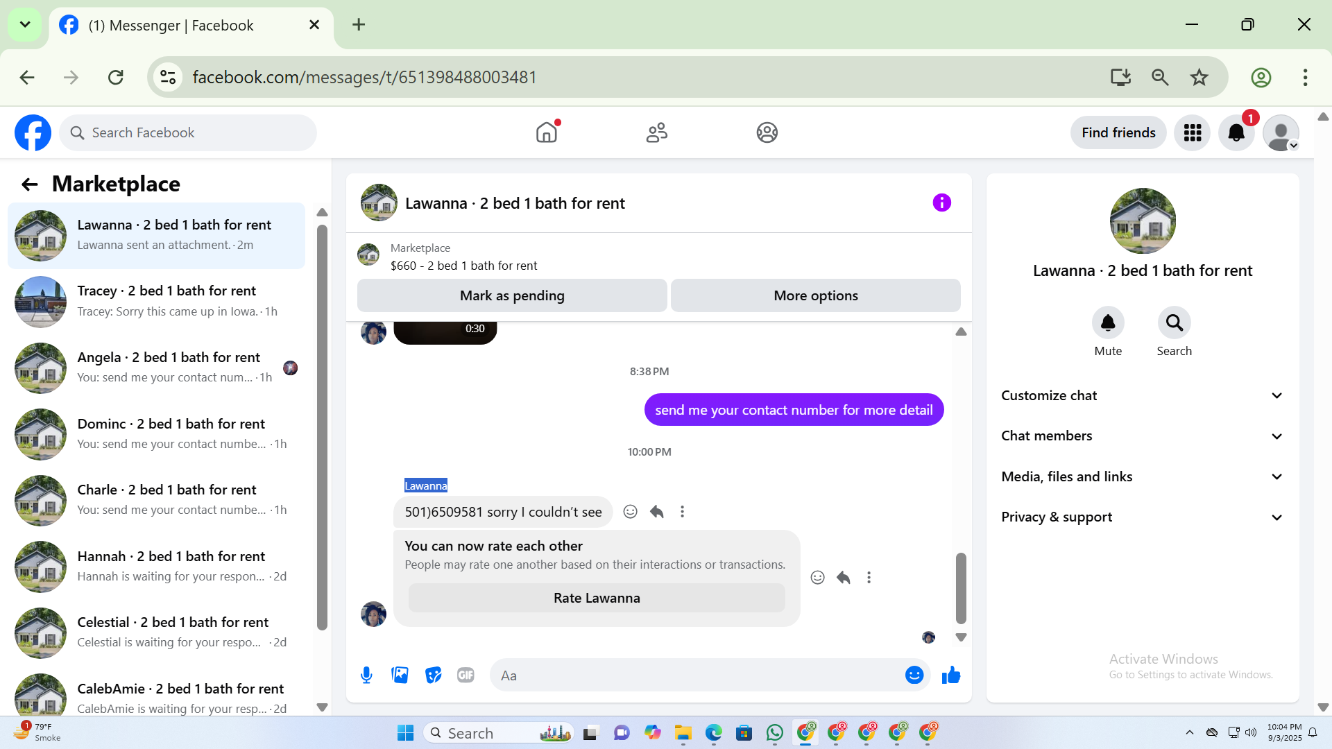Screen dimensions: 1332x749
Task: Open the browser tab search dropdown
Action: [25, 25]
